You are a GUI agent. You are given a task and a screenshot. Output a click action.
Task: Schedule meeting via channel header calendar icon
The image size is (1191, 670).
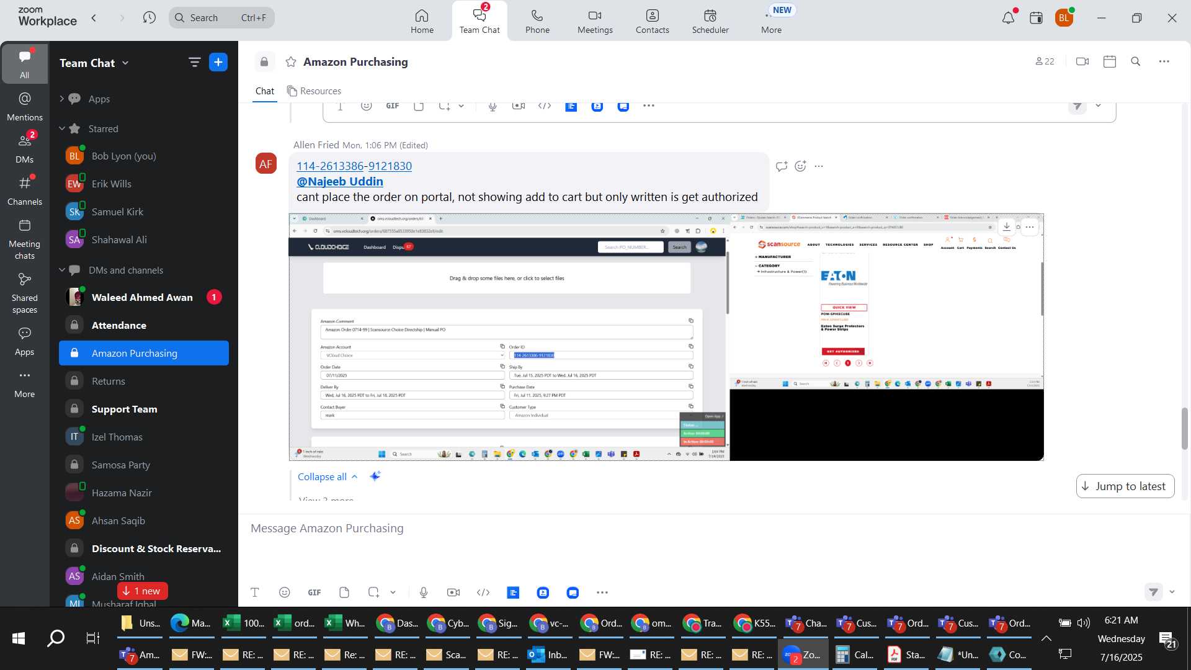coord(1110,61)
